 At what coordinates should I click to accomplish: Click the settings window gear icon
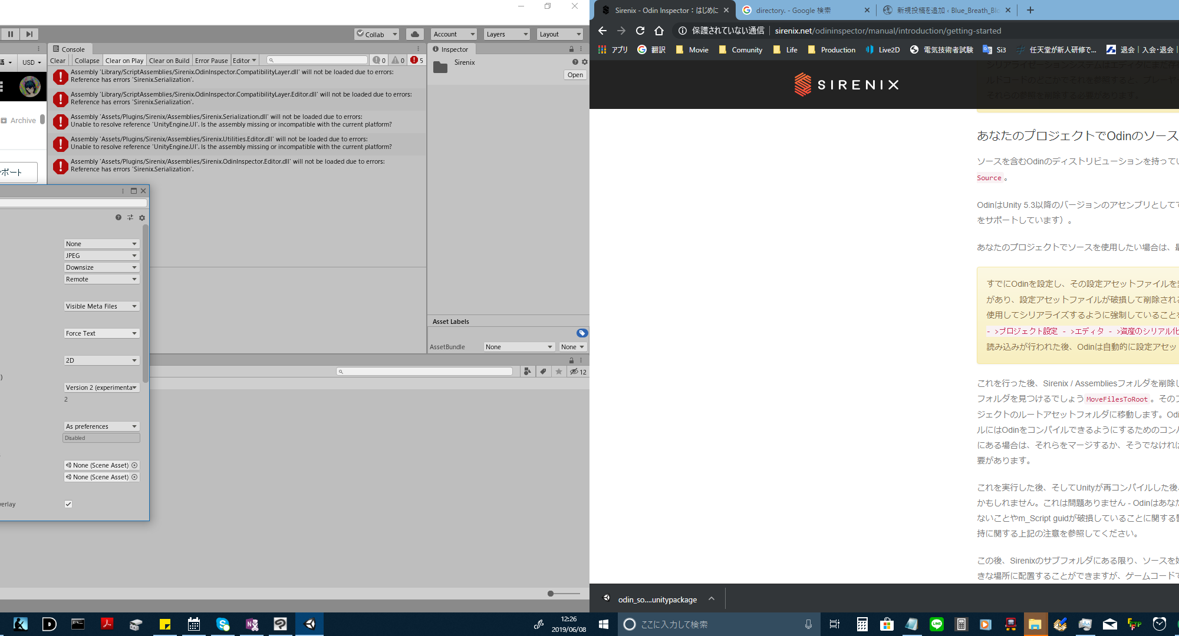pyautogui.click(x=142, y=217)
